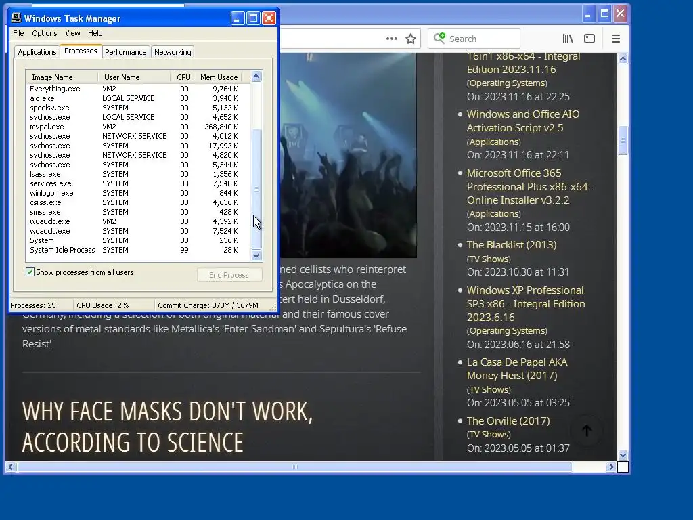Open Windows XP Professional SP3 x86 link
Image resolution: width=693 pixels, height=520 pixels.
click(x=526, y=304)
